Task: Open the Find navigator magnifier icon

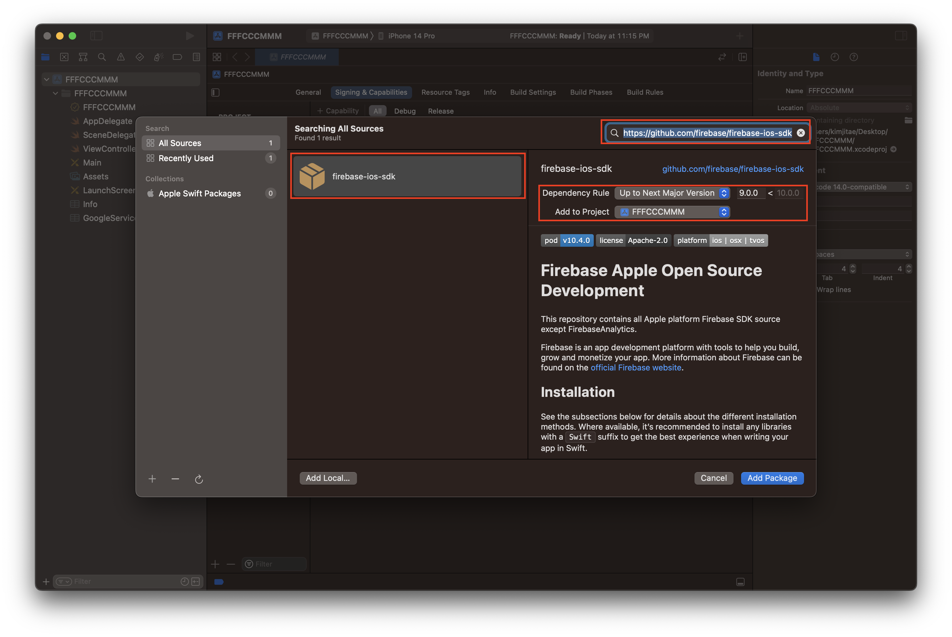Action: [x=102, y=57]
